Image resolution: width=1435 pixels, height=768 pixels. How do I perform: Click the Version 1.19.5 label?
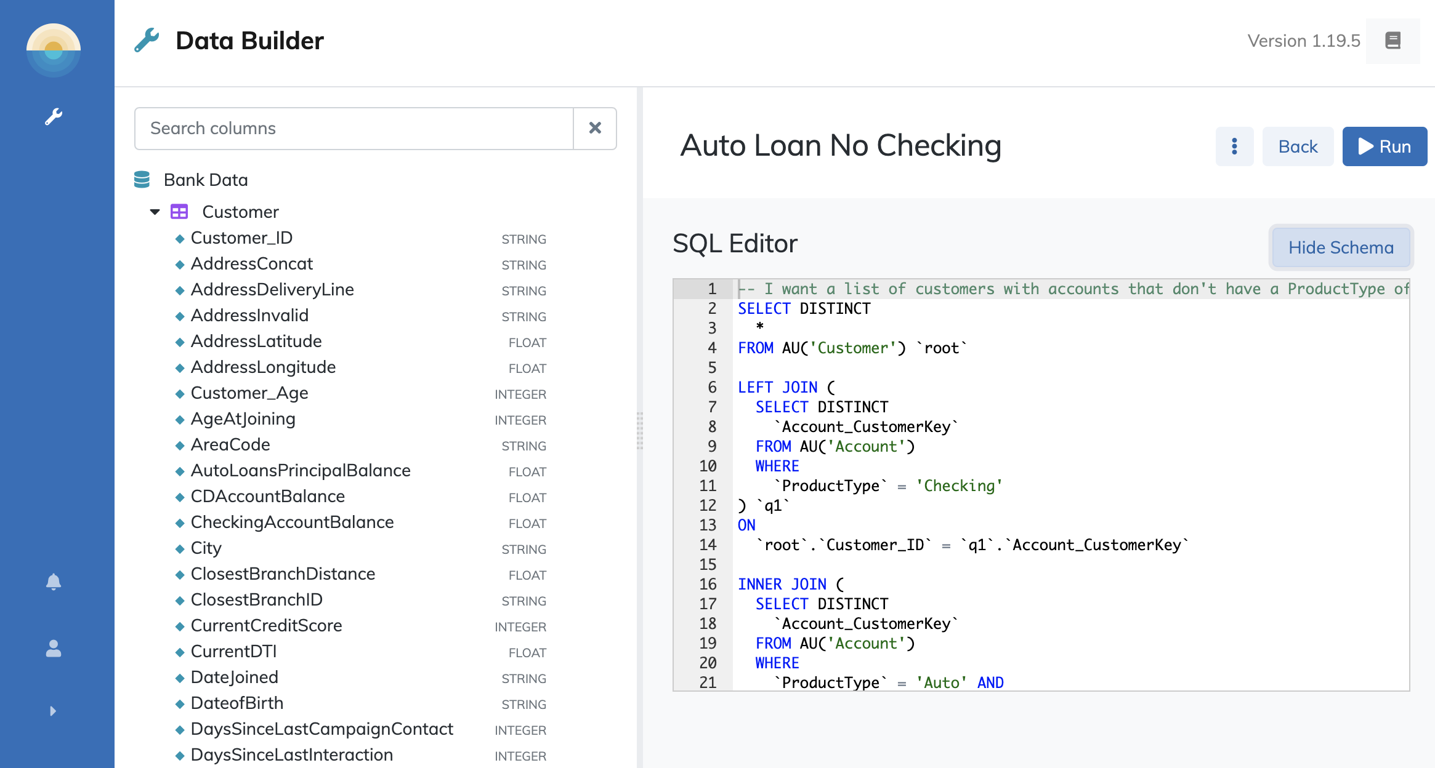[x=1304, y=41]
